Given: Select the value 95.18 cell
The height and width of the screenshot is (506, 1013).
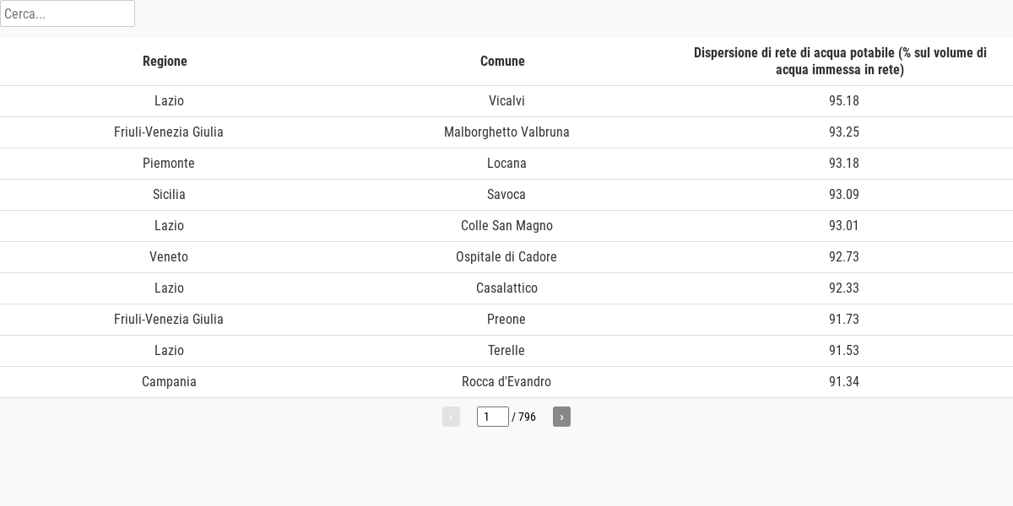Looking at the screenshot, I should coord(844,101).
